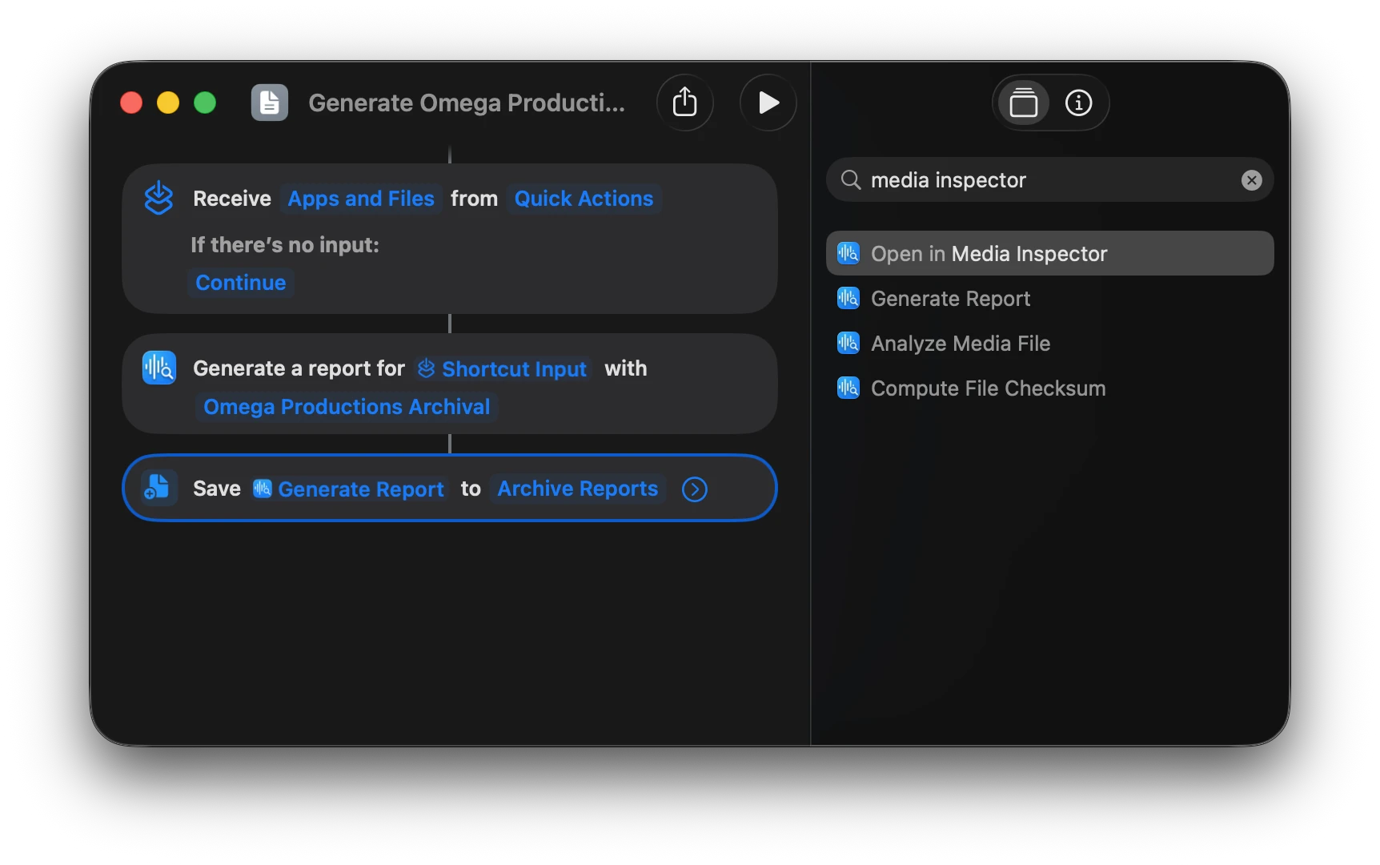Click the magnifying glass search icon

tap(850, 180)
